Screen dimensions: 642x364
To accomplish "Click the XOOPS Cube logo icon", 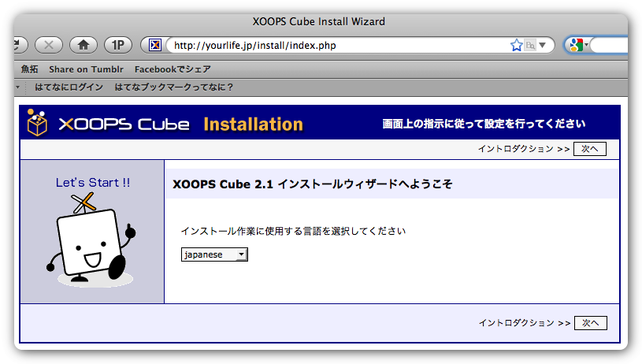I will [37, 122].
